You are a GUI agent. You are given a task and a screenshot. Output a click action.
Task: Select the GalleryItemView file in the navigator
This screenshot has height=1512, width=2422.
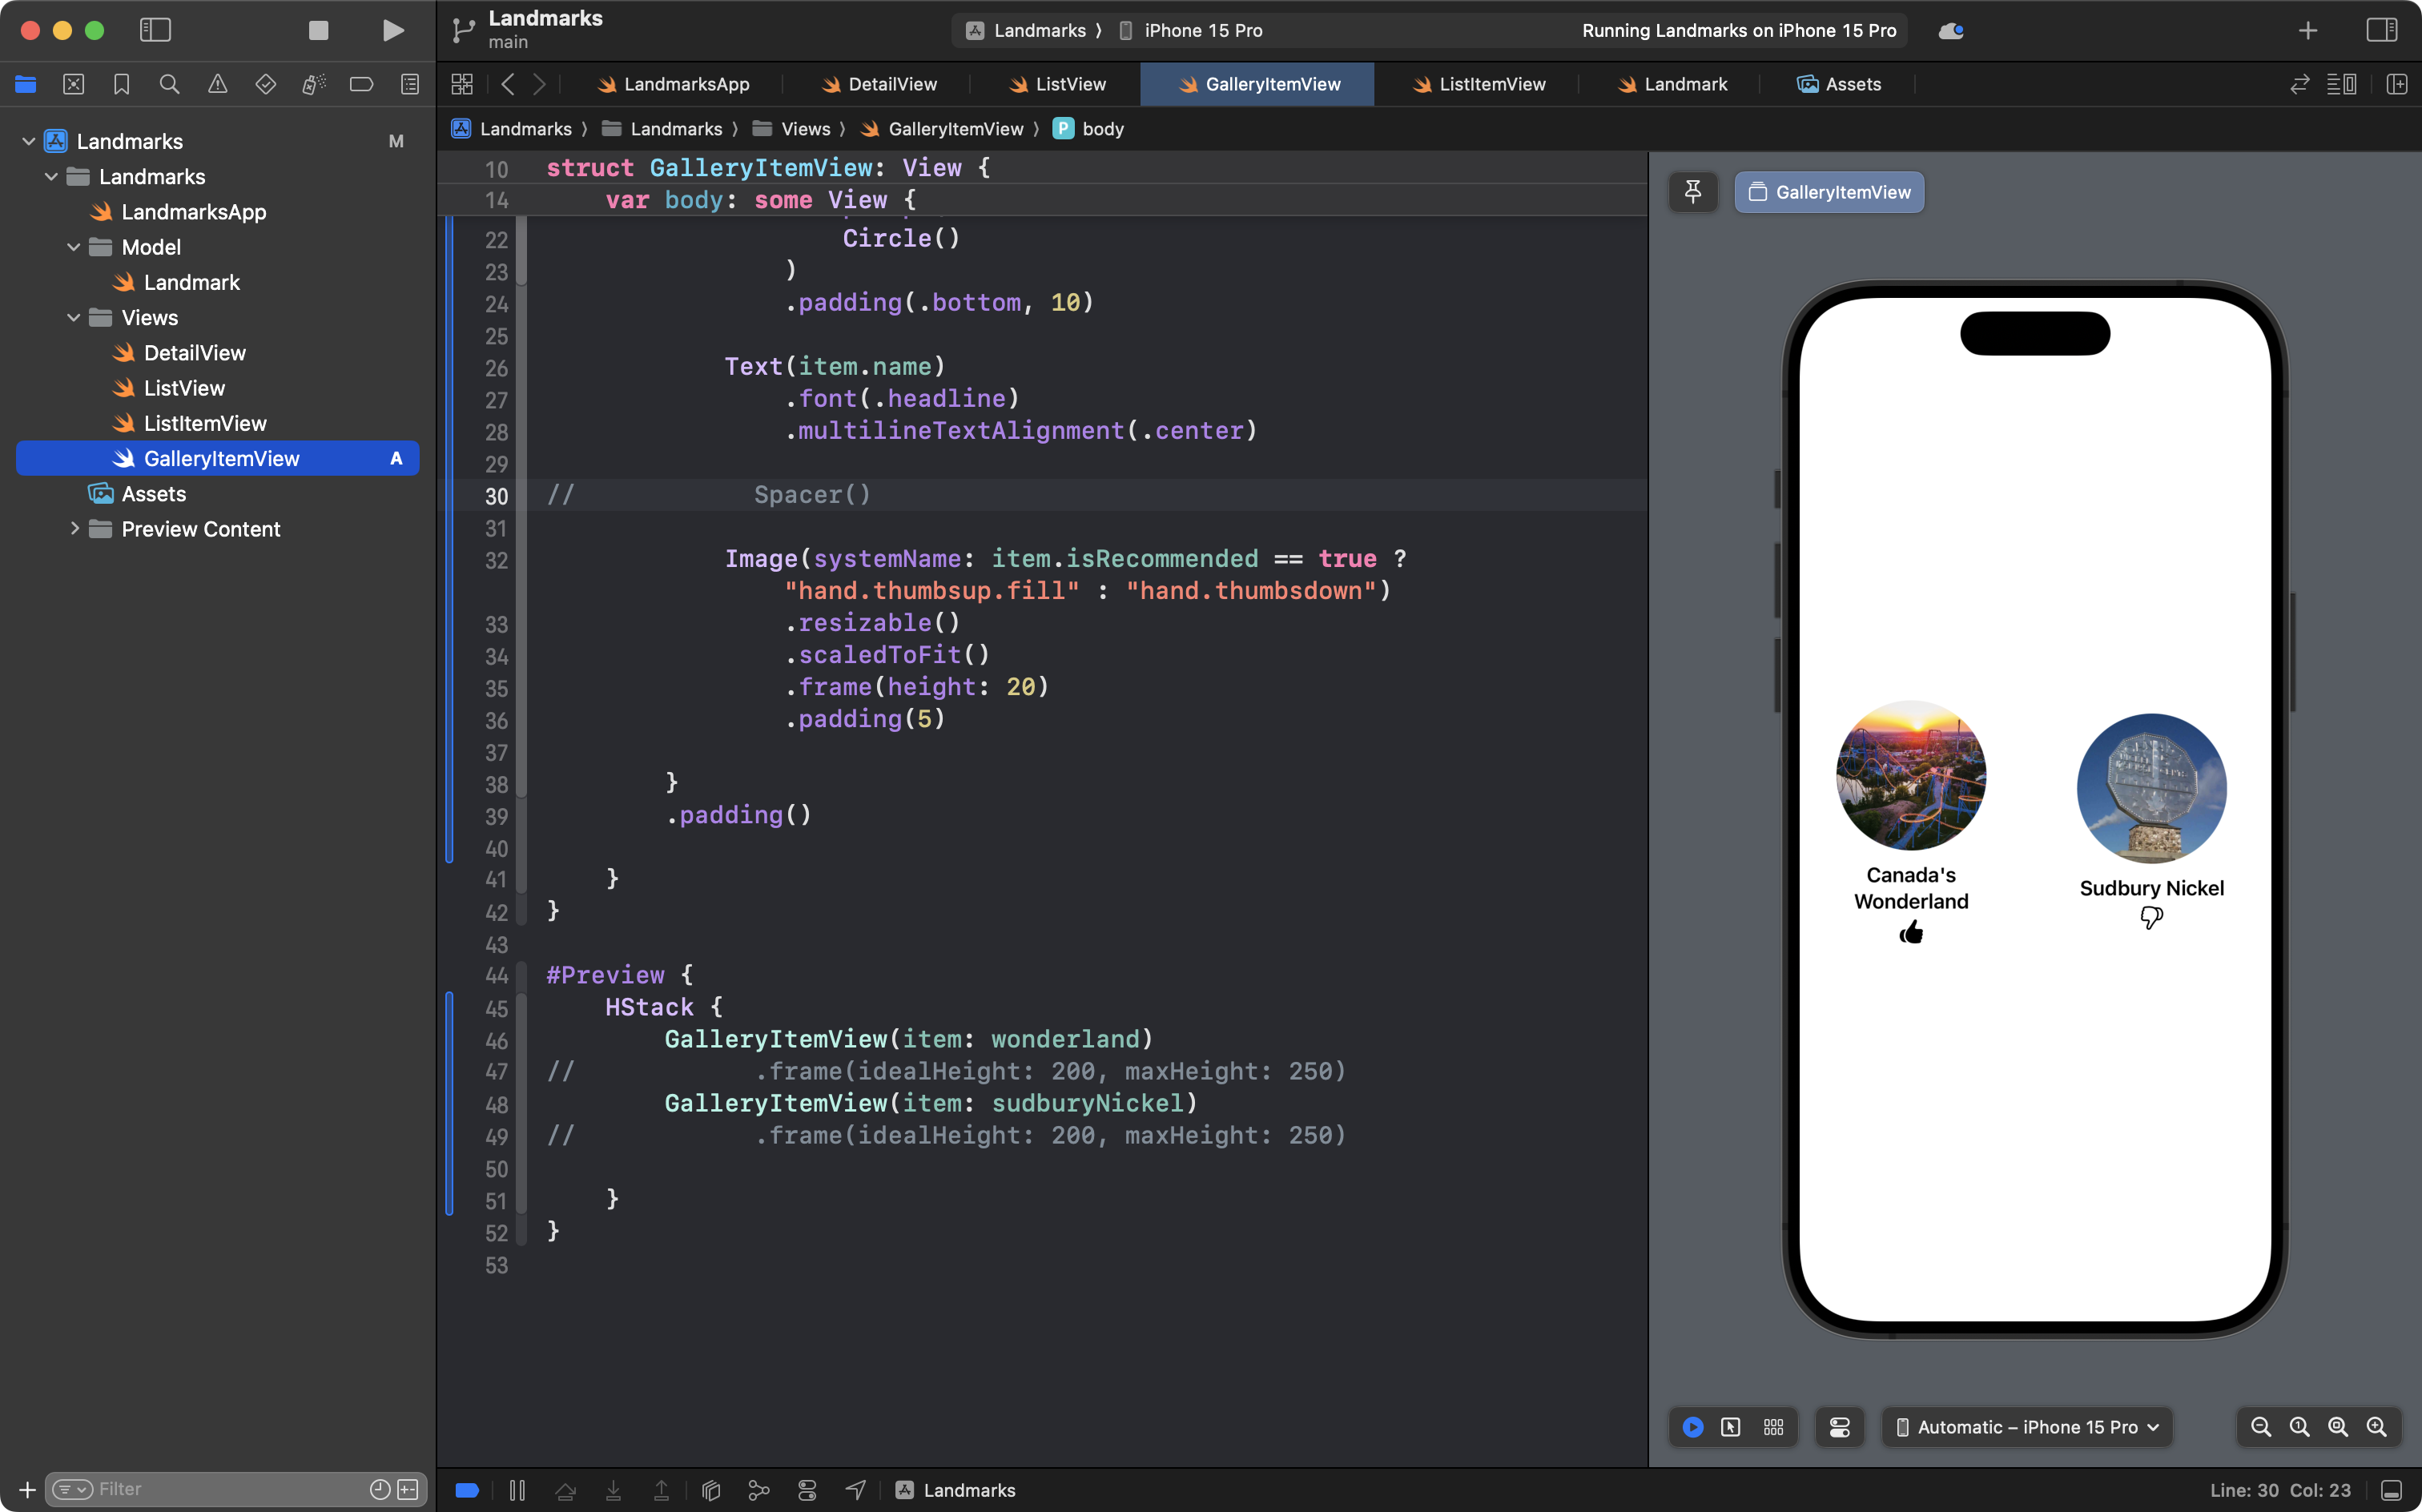point(222,458)
